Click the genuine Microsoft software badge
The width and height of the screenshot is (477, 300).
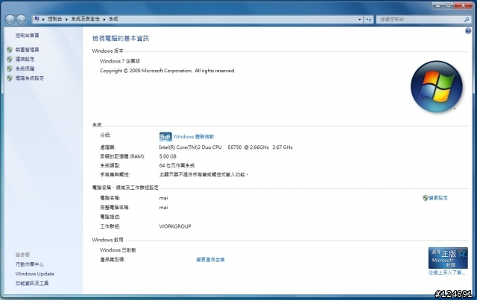[x=448, y=258]
